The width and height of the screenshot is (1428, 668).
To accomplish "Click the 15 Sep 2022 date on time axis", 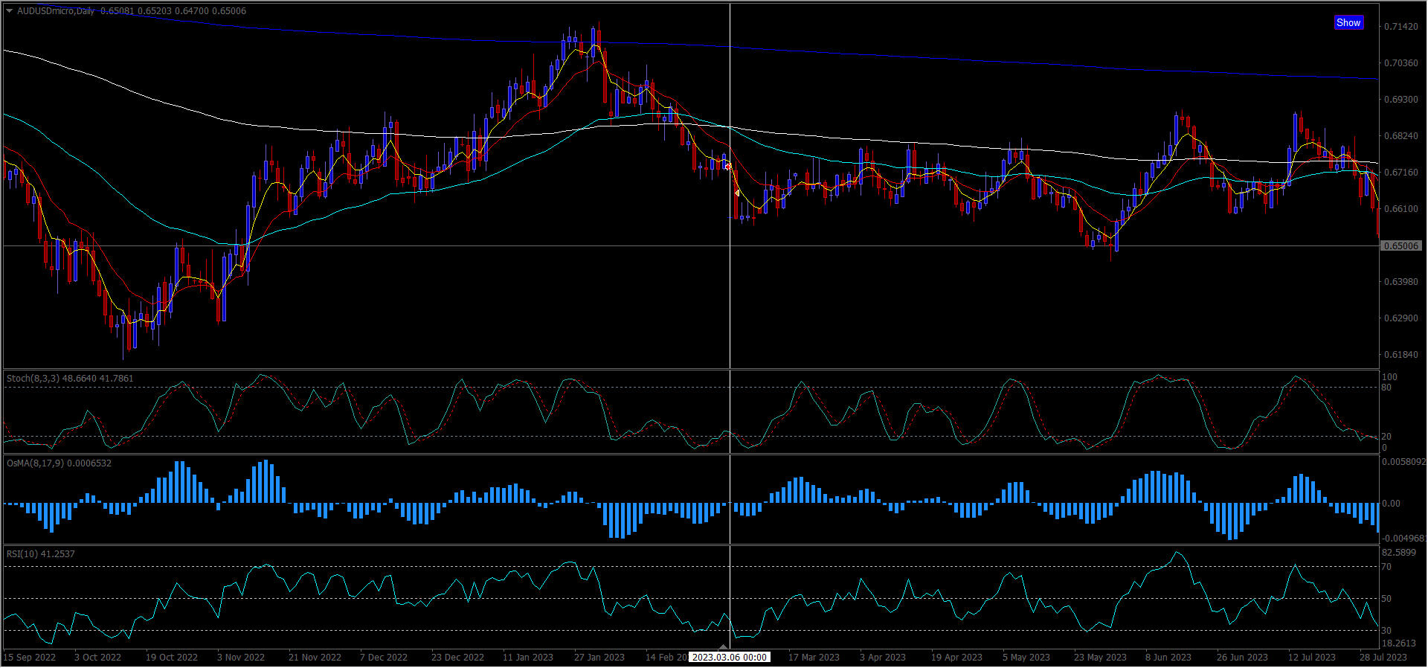I will tap(30, 658).
